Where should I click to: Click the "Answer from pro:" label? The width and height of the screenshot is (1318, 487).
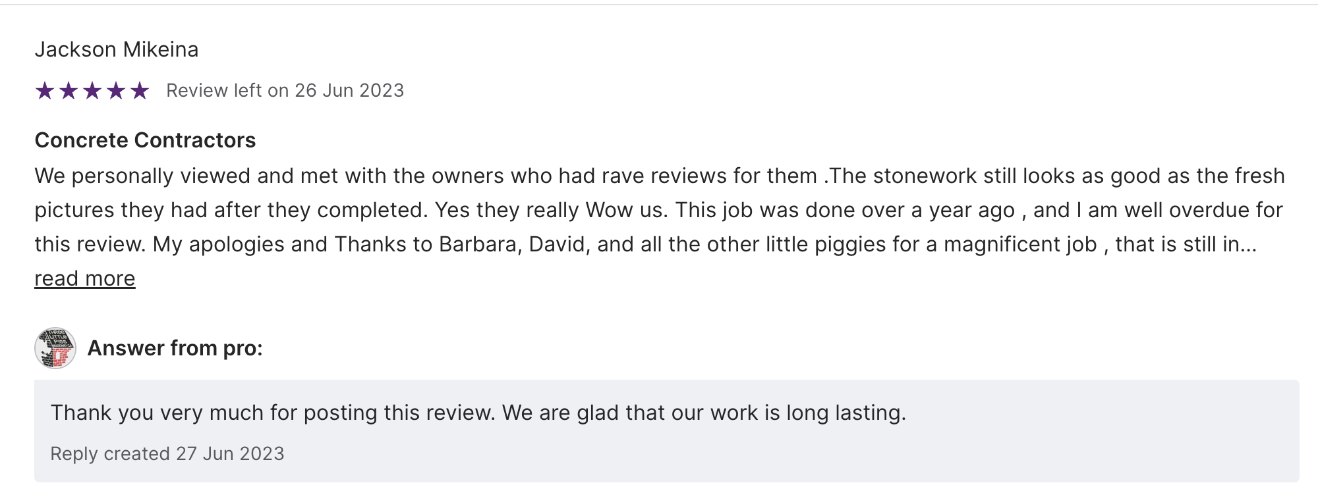tap(175, 348)
